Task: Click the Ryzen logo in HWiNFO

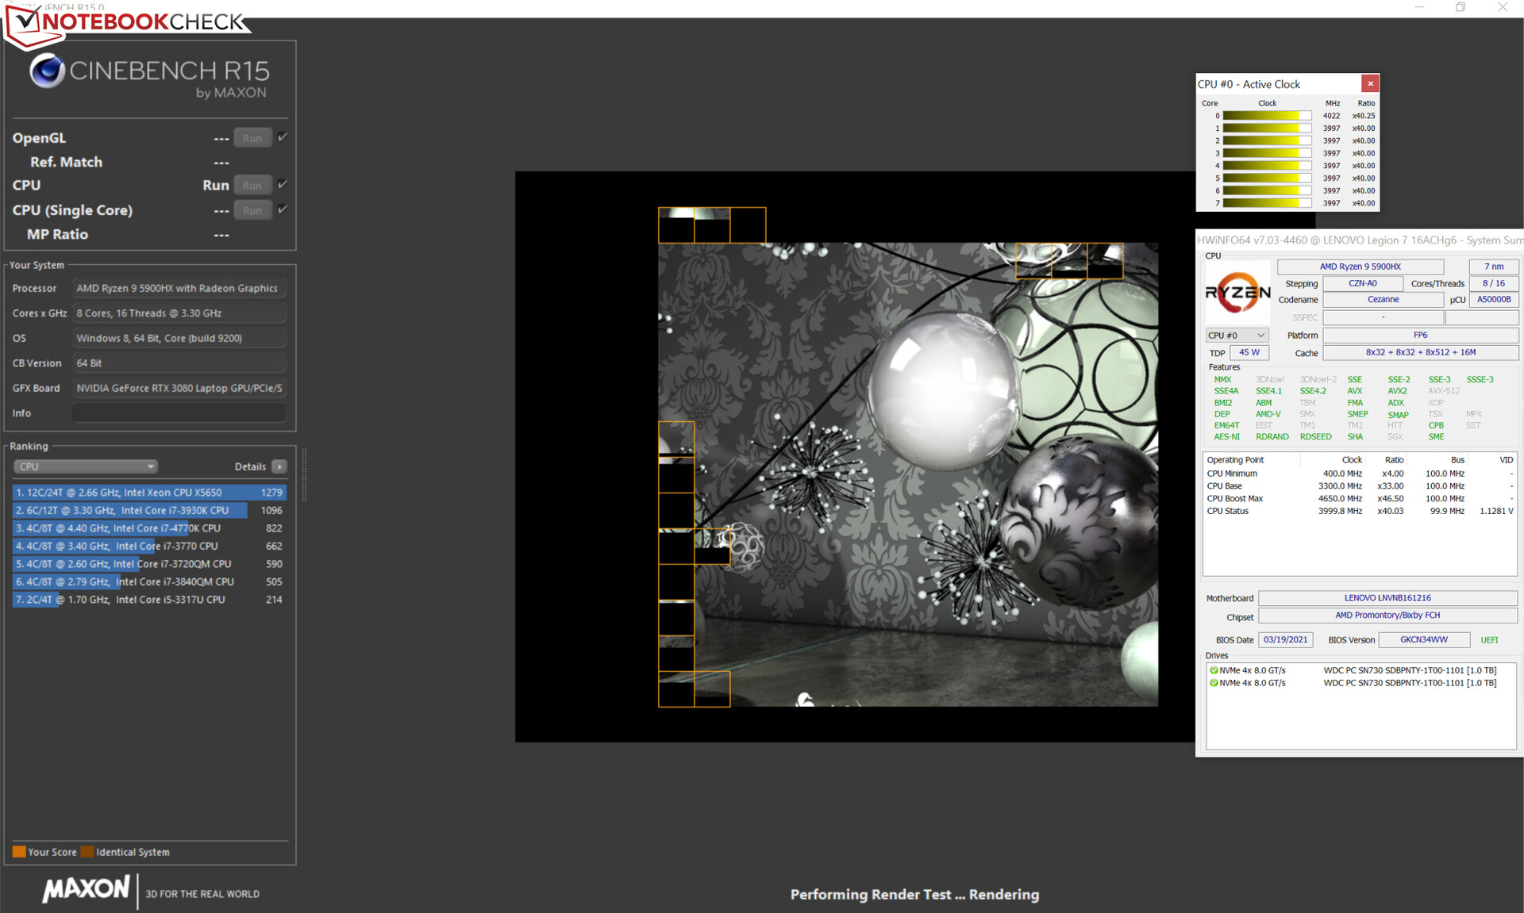Action: [x=1237, y=293]
